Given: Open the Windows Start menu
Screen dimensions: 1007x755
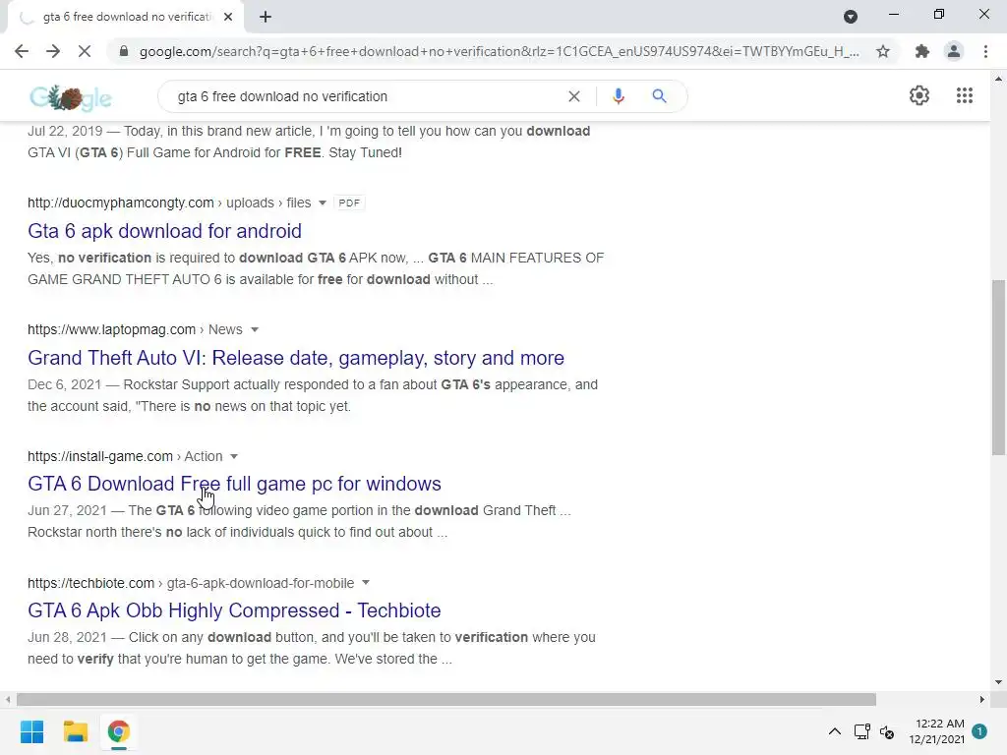Looking at the screenshot, I should click(x=32, y=731).
